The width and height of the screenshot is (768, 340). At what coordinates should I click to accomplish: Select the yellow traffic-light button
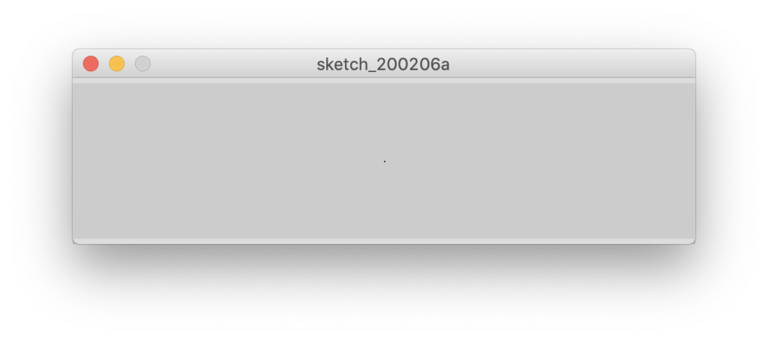tap(116, 64)
